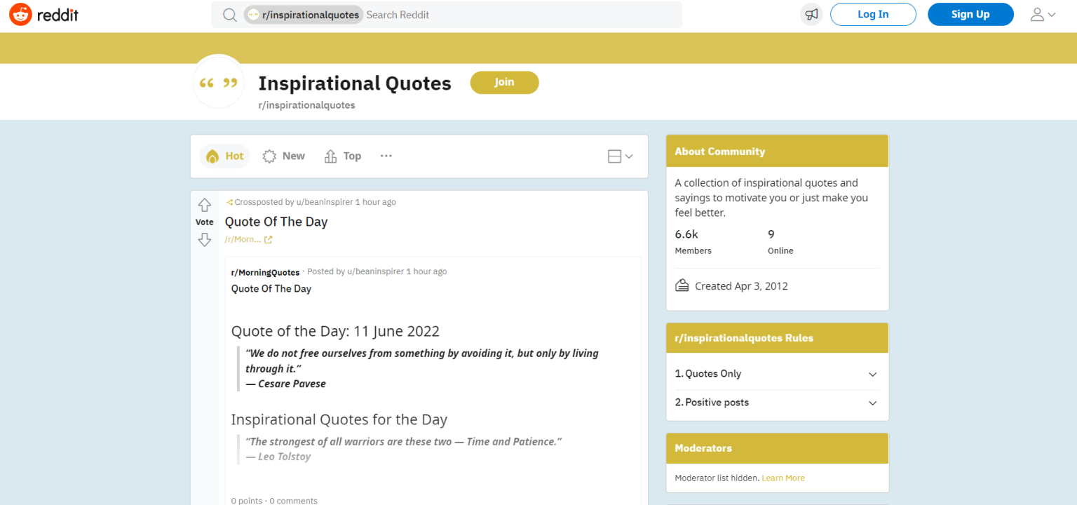The height and width of the screenshot is (505, 1077).
Task: Click the crosspost arrow icon
Action: click(229, 201)
